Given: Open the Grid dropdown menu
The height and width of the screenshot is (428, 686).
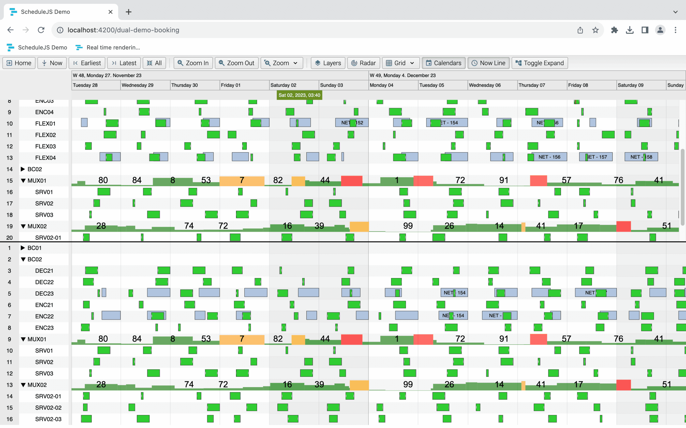Looking at the screenshot, I should (412, 63).
